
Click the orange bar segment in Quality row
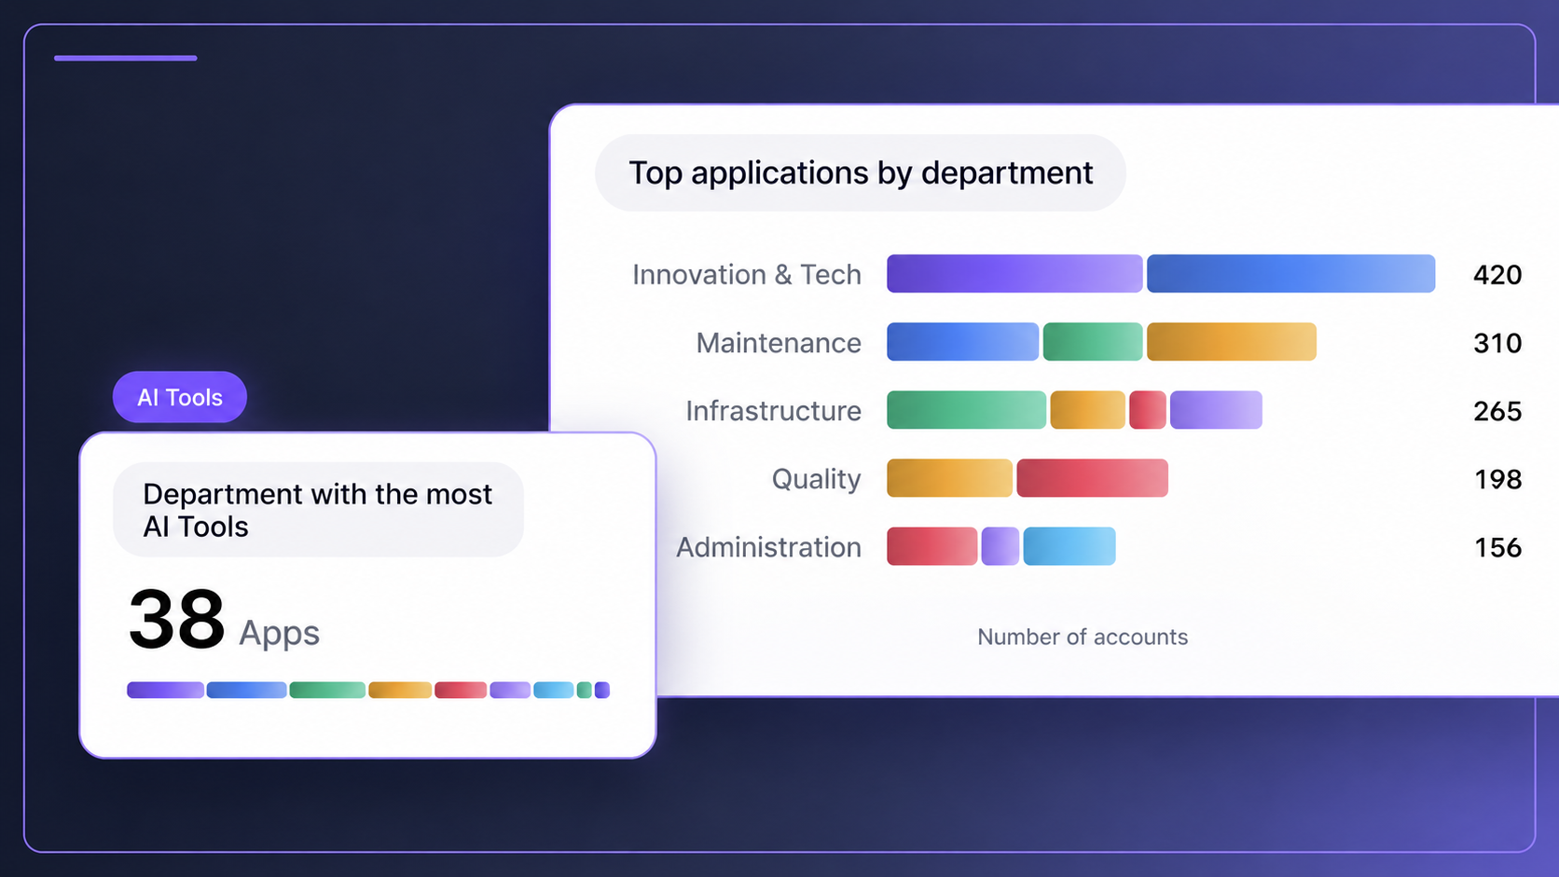(949, 478)
